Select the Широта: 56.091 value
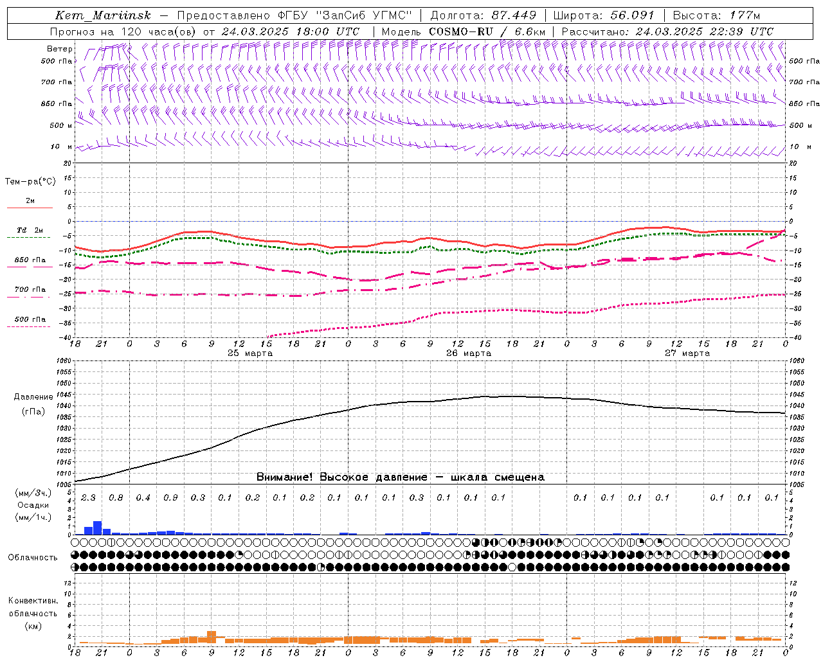The image size is (823, 658). 604,15
